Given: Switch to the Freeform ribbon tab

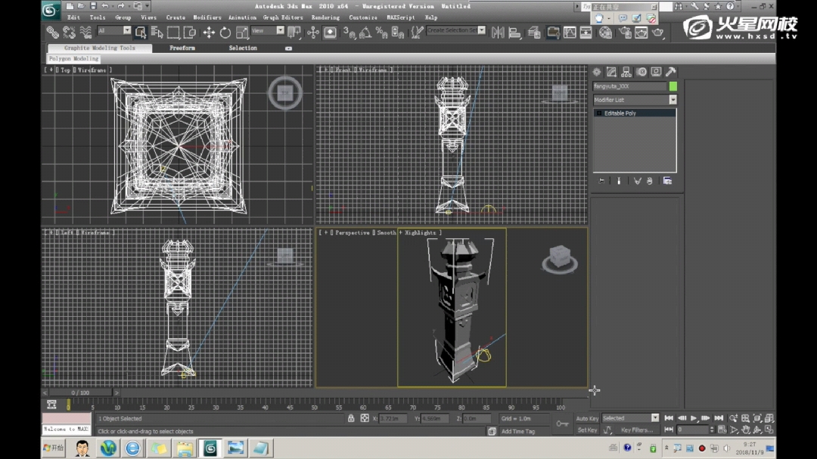Looking at the screenshot, I should click(x=182, y=48).
